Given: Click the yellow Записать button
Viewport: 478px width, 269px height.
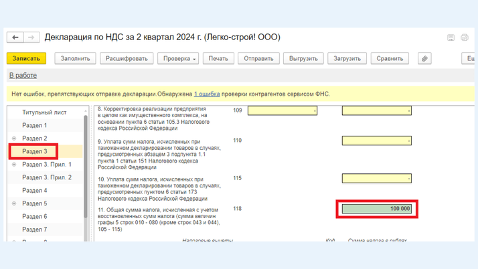Looking at the screenshot, I should coord(27,58).
